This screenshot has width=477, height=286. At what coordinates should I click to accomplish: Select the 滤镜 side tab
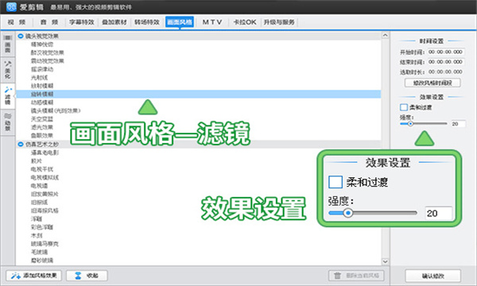point(8,95)
